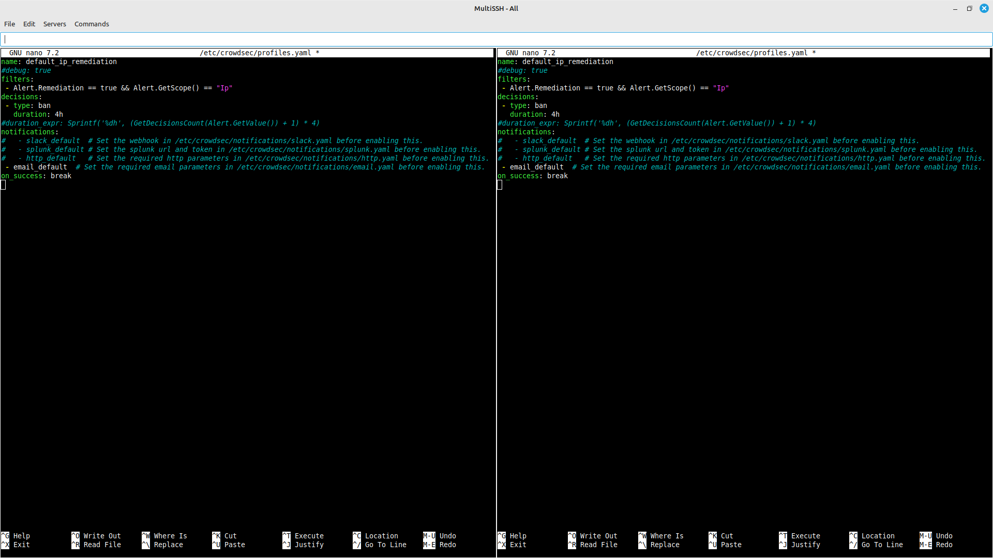993x558 pixels.
Task: Click '^X Exit' shortcut in left terminal
Action: [16, 545]
